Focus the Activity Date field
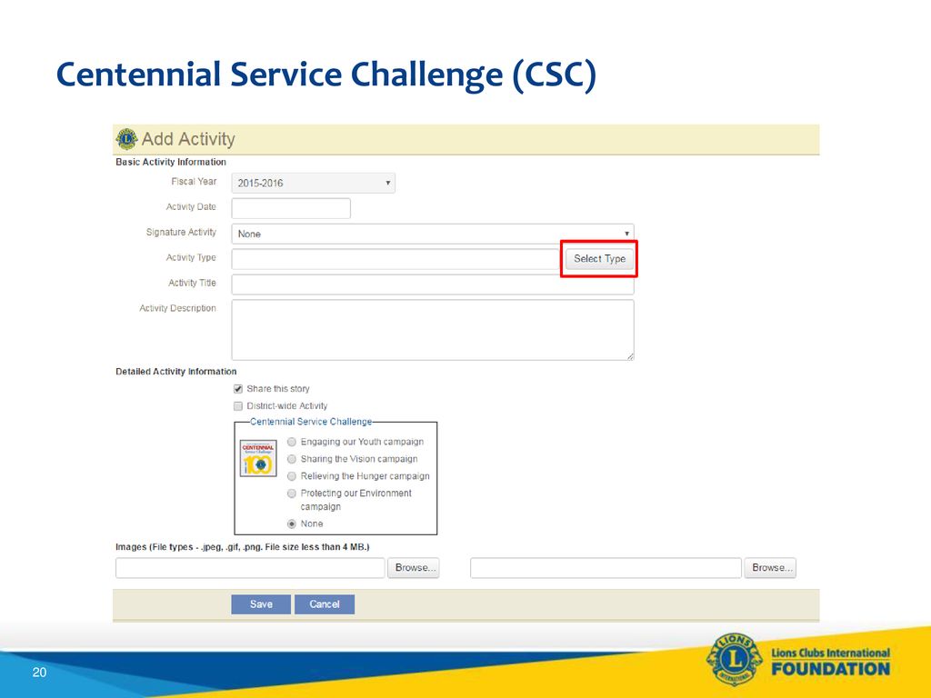This screenshot has height=698, width=931. 291,208
